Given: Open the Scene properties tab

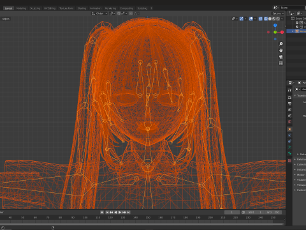Looking at the screenshot, I should (289, 116).
